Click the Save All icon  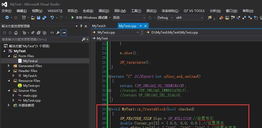click(x=44, y=18)
